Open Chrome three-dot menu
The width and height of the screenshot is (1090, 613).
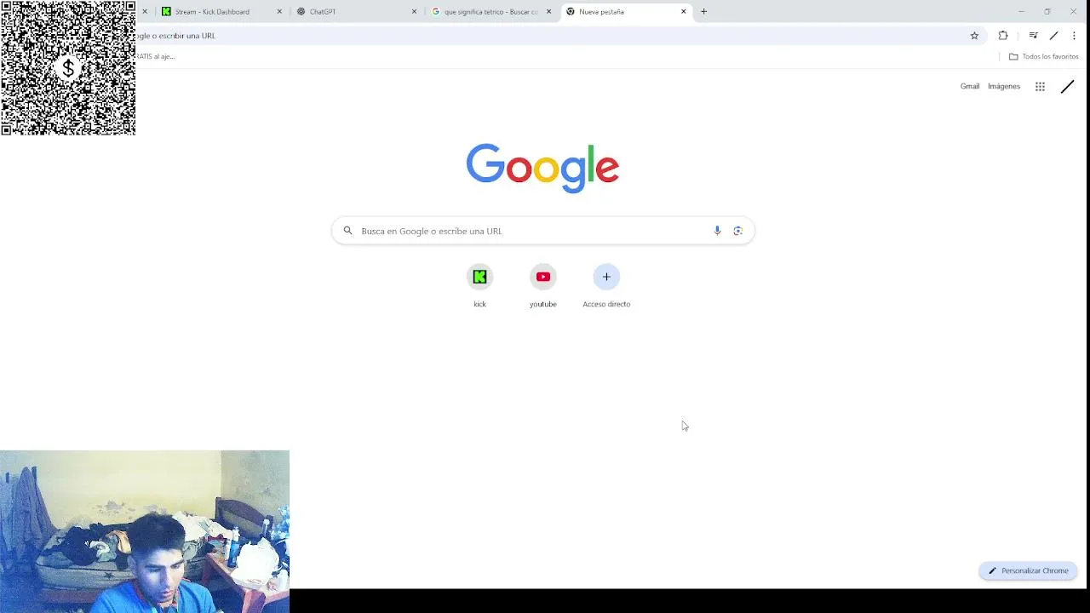[1074, 36]
